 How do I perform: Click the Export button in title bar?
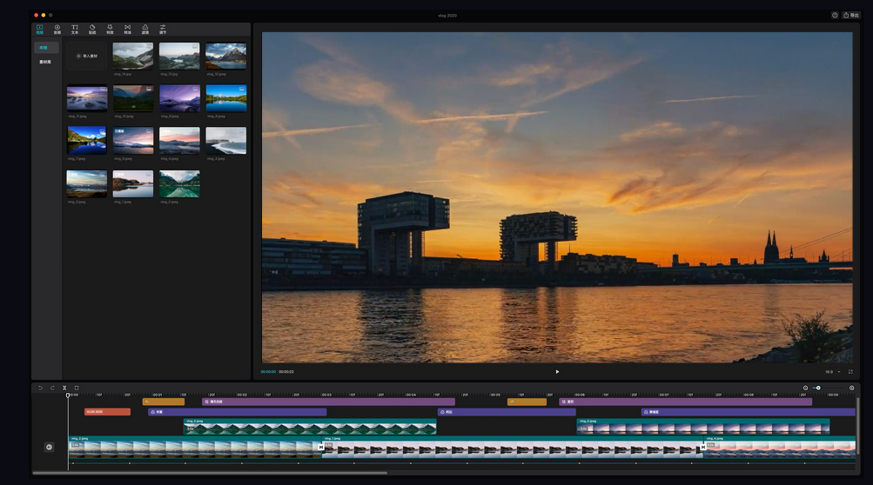[850, 15]
